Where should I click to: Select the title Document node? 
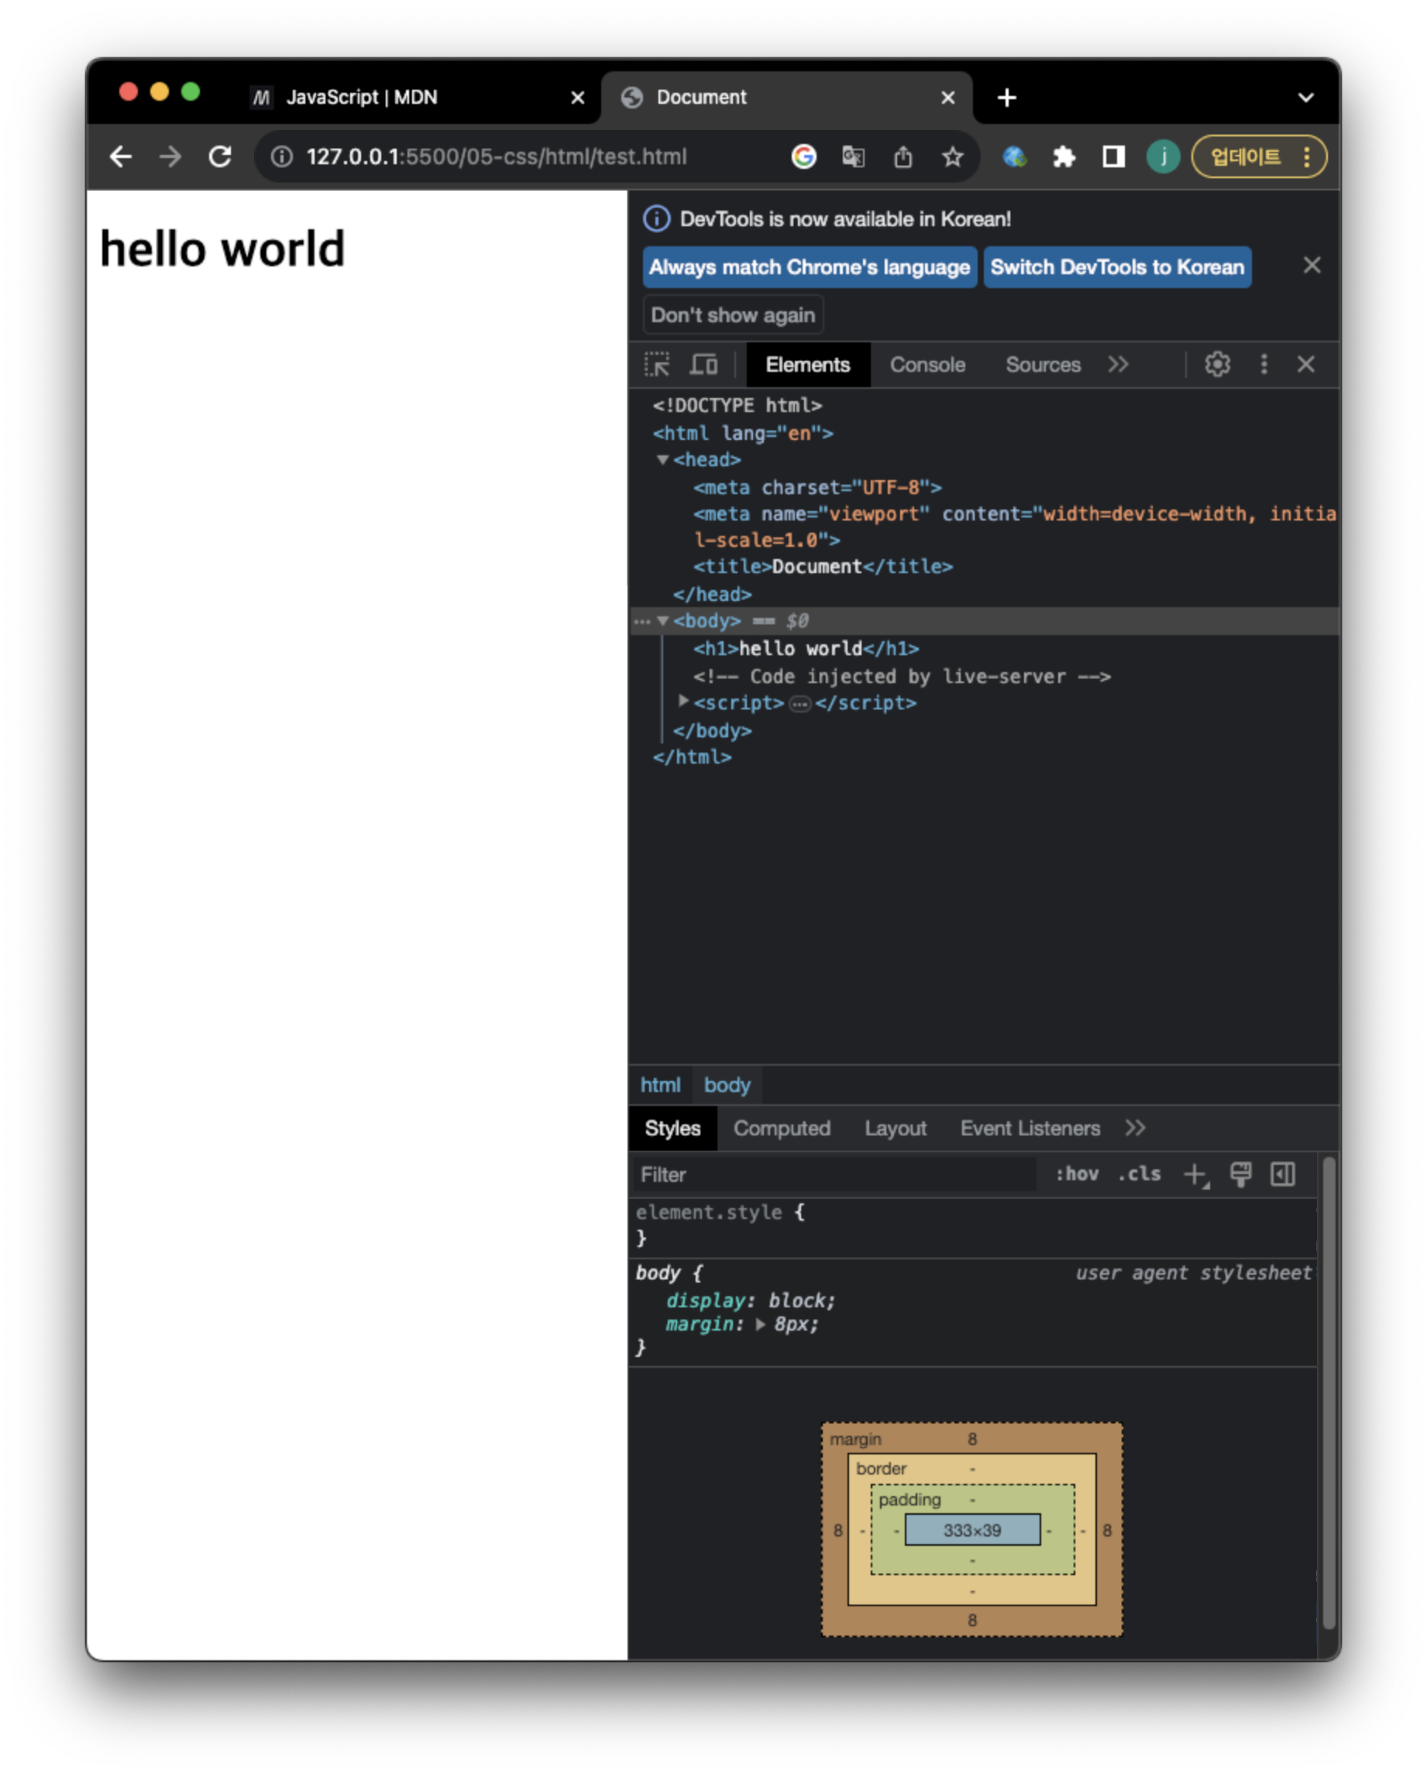point(822,565)
